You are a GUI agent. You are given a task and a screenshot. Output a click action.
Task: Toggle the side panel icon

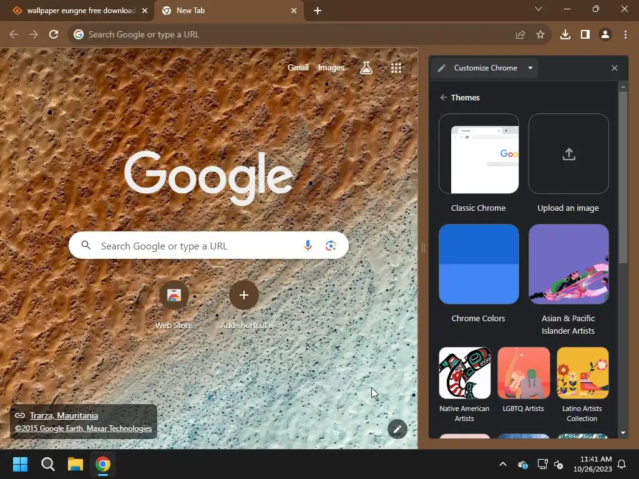585,35
